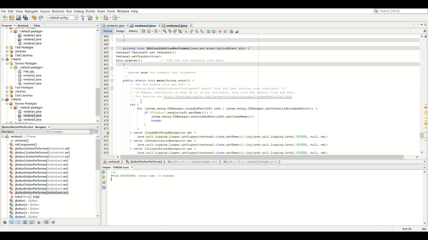Switch to the ventana1.java tab

[115, 26]
